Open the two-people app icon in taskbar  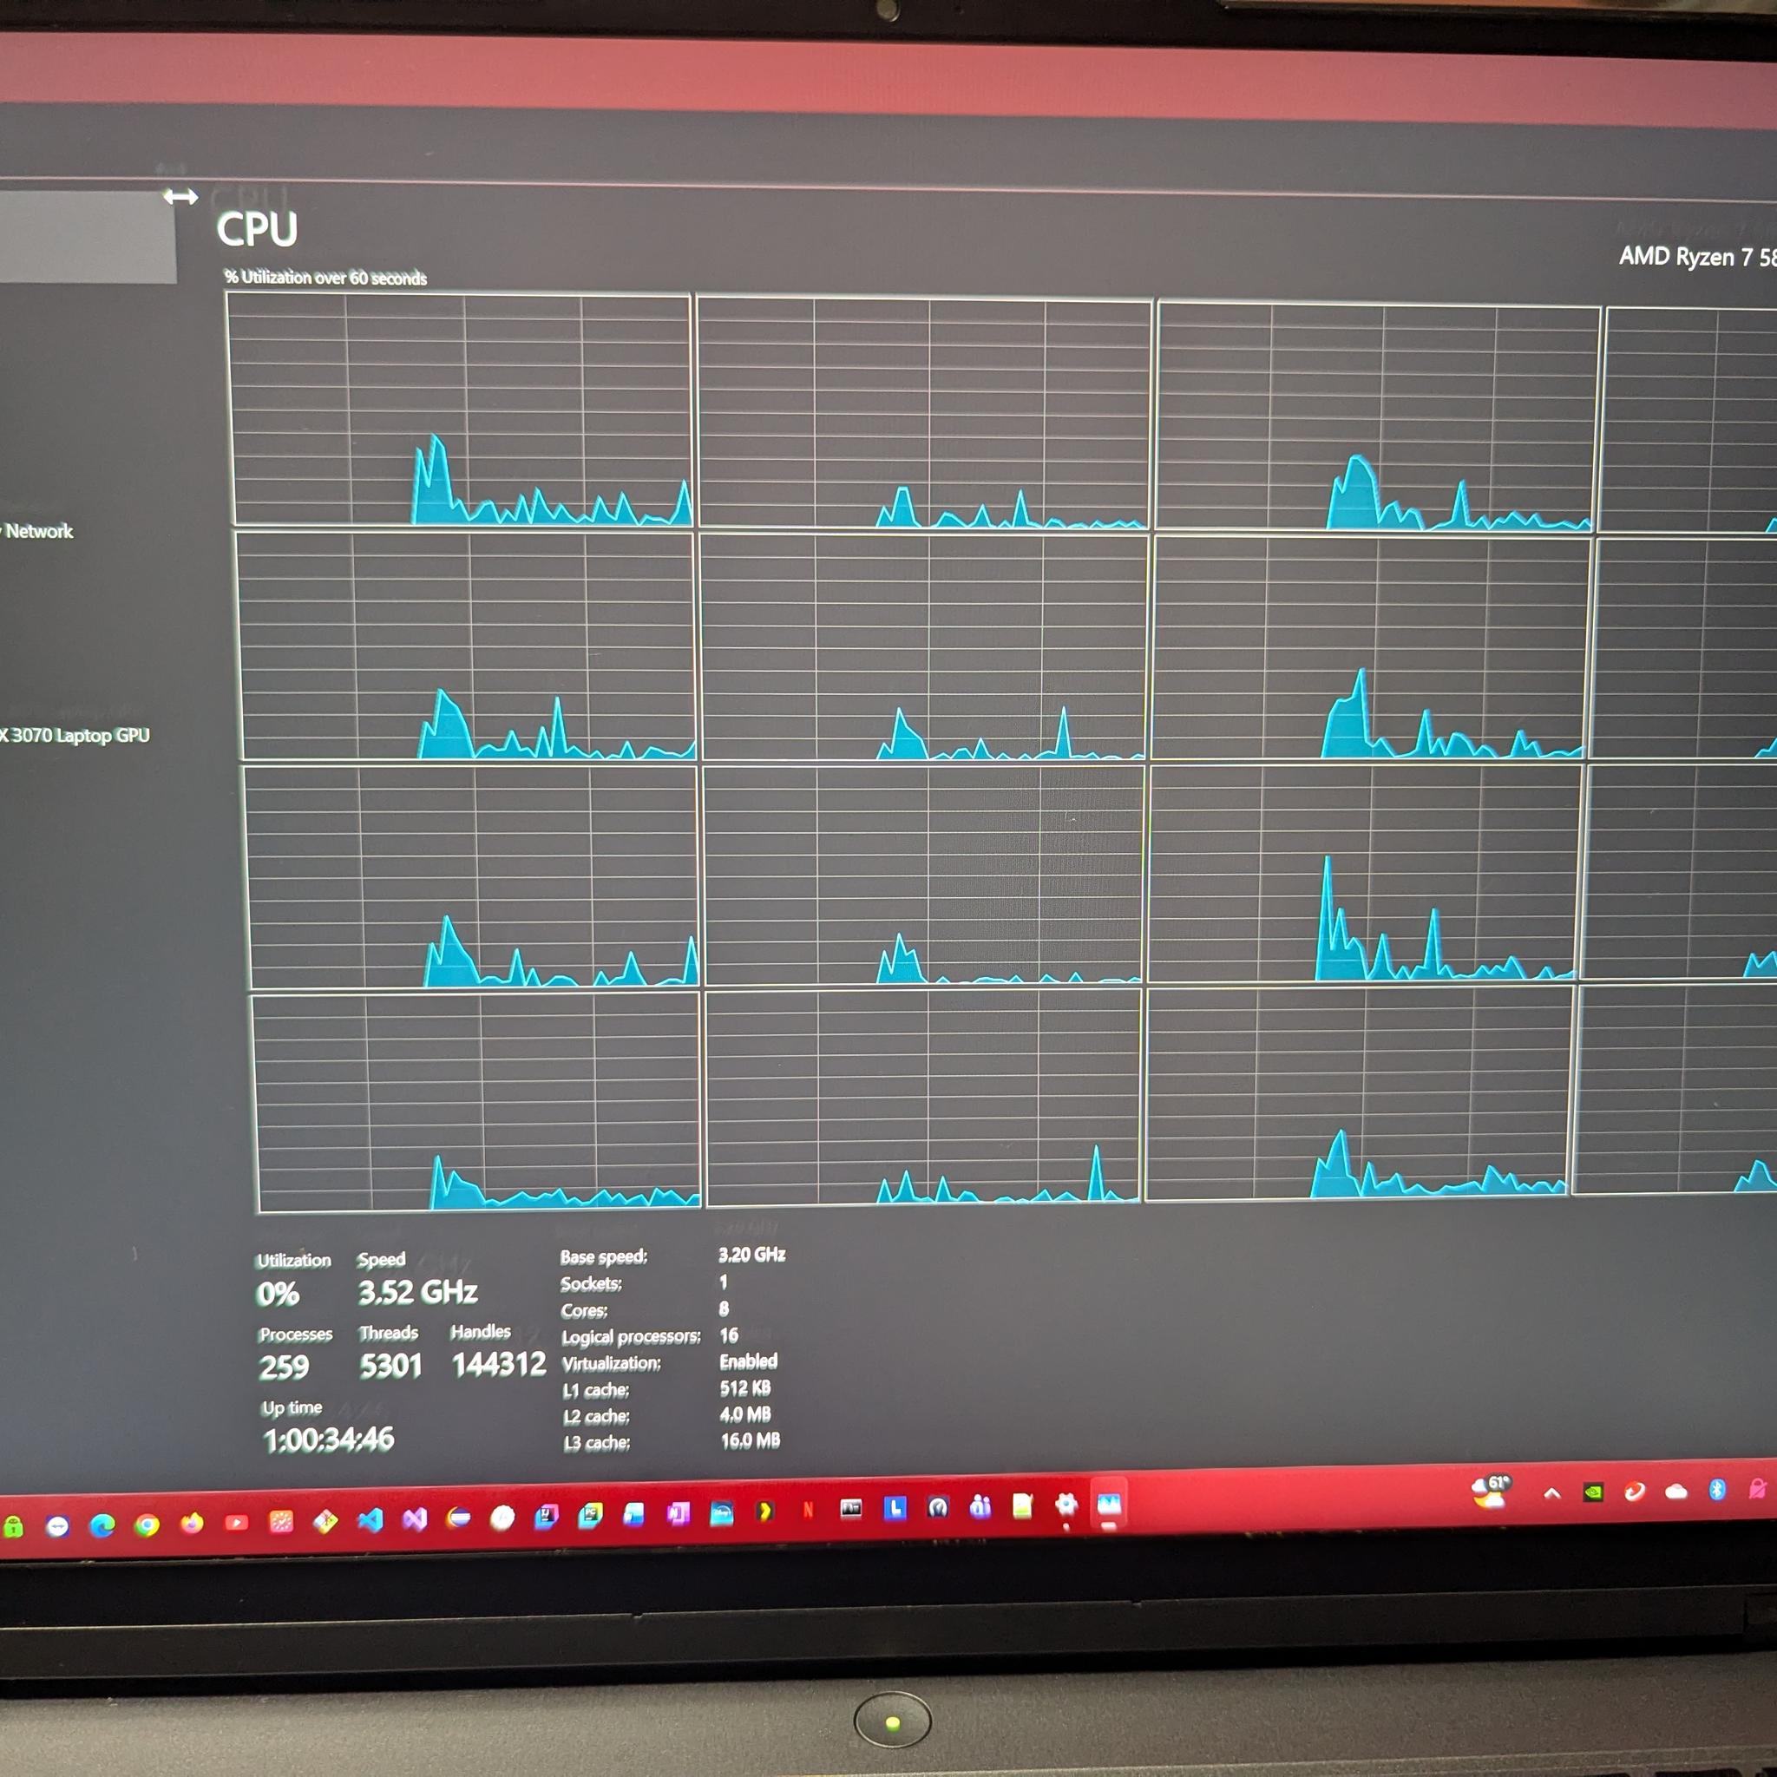[980, 1505]
